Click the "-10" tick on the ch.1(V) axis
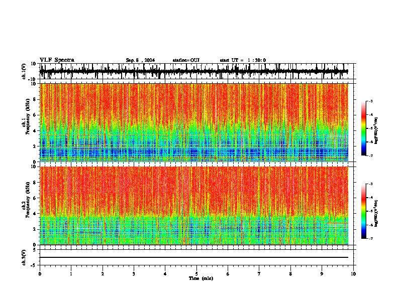398x307 pixels. 33,79
